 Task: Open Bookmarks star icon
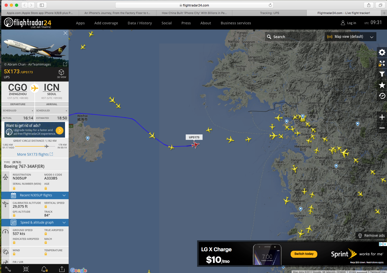click(x=382, y=85)
